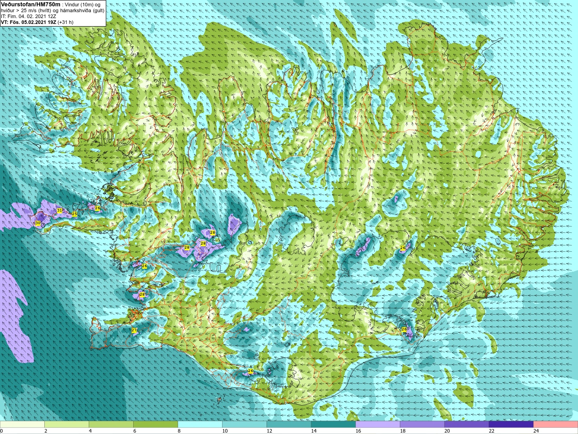Click the yellow gust marker labeled 31
This screenshot has height=434, width=578.
click(x=60, y=211)
